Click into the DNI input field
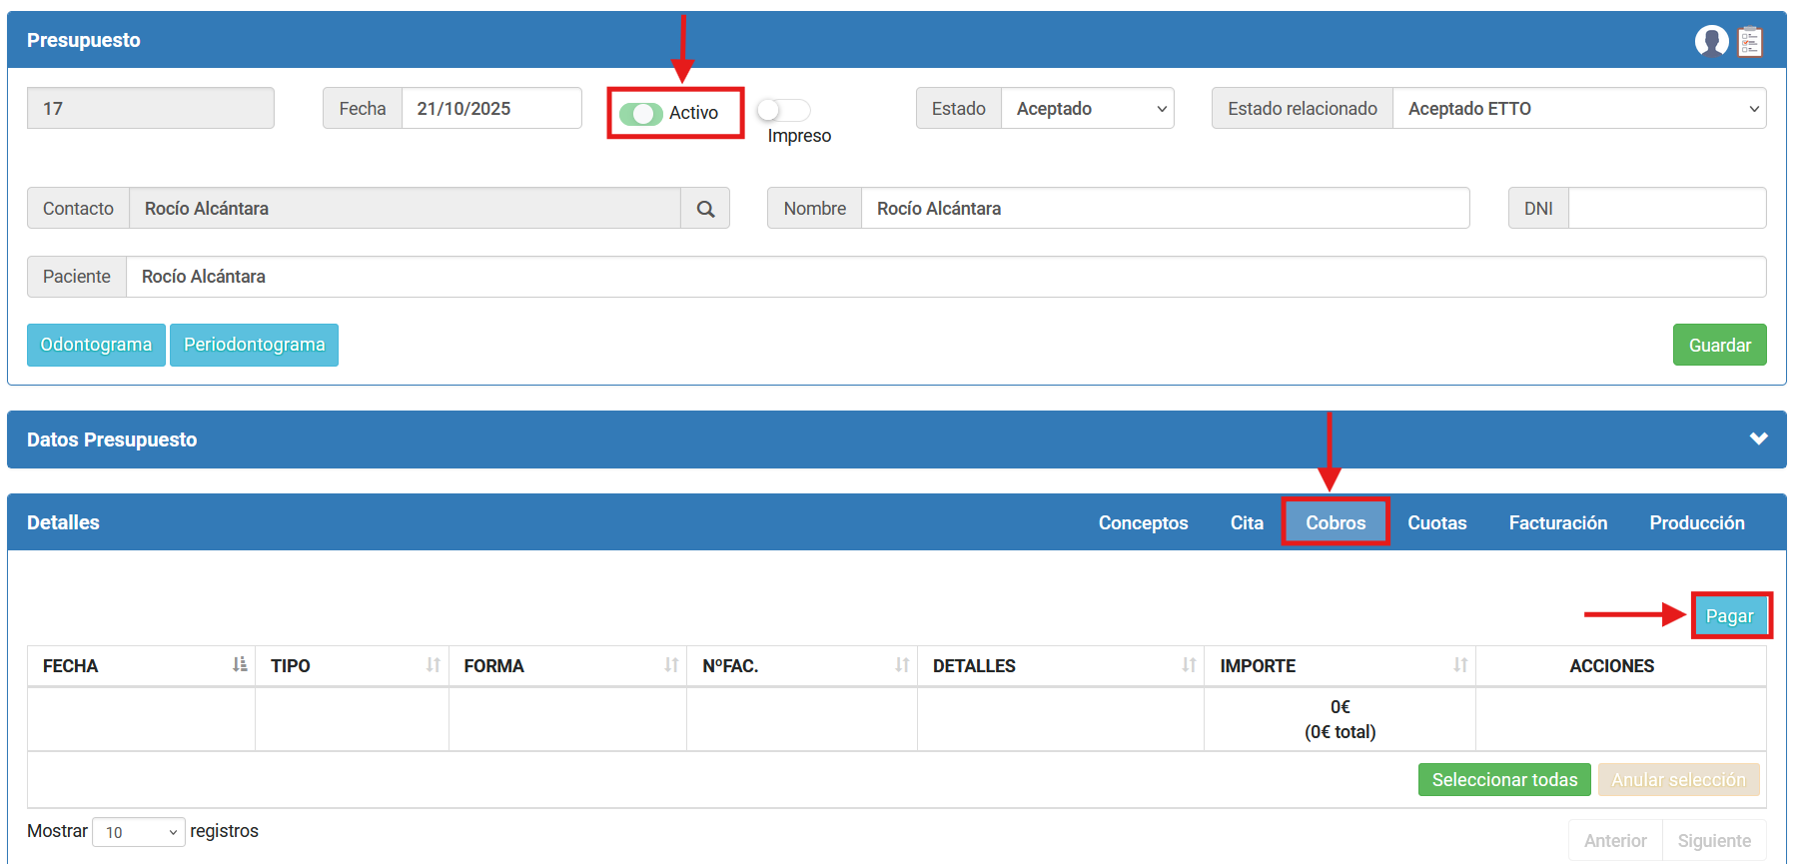This screenshot has height=864, width=1798. tap(1666, 209)
